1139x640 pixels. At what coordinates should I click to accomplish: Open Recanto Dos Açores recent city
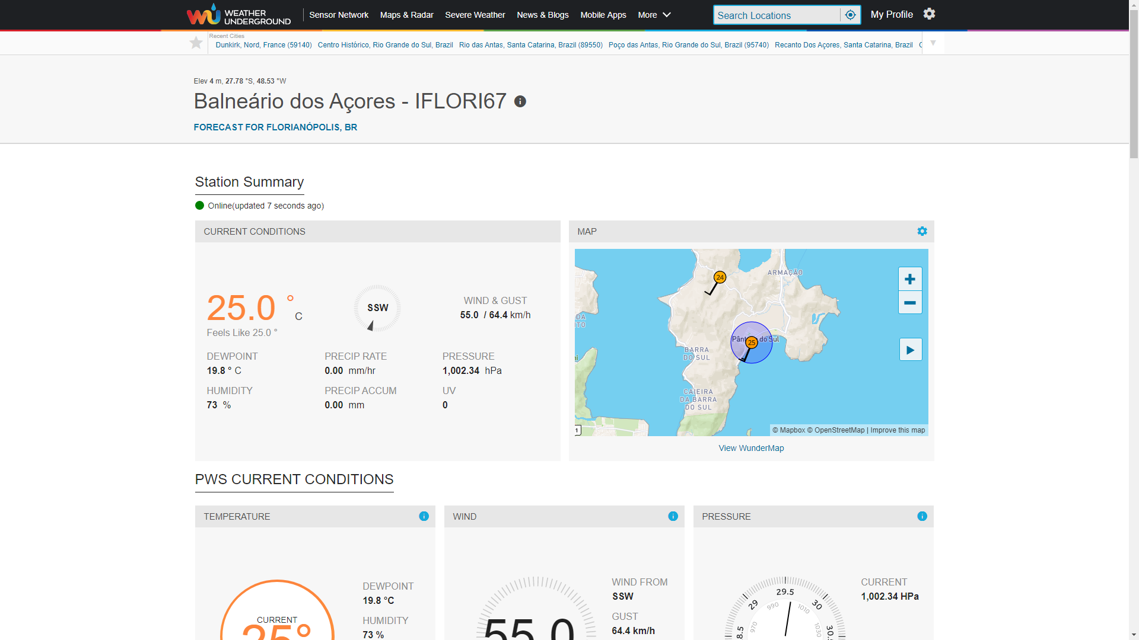click(x=844, y=45)
